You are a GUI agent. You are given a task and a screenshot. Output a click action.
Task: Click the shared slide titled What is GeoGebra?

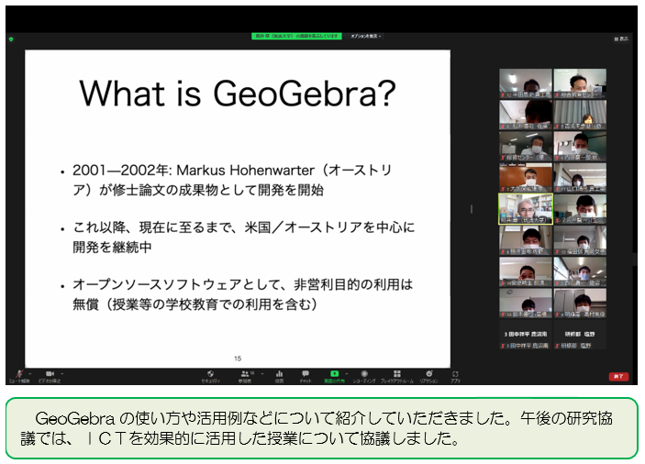pos(238,209)
